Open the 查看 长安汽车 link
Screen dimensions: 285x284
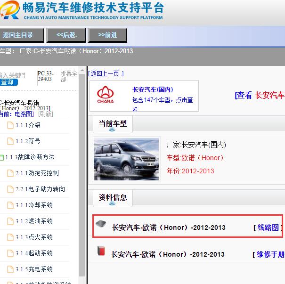pos(260,95)
